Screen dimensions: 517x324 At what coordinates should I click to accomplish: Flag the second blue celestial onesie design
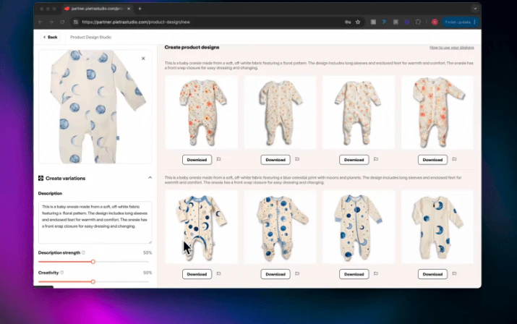(297, 274)
